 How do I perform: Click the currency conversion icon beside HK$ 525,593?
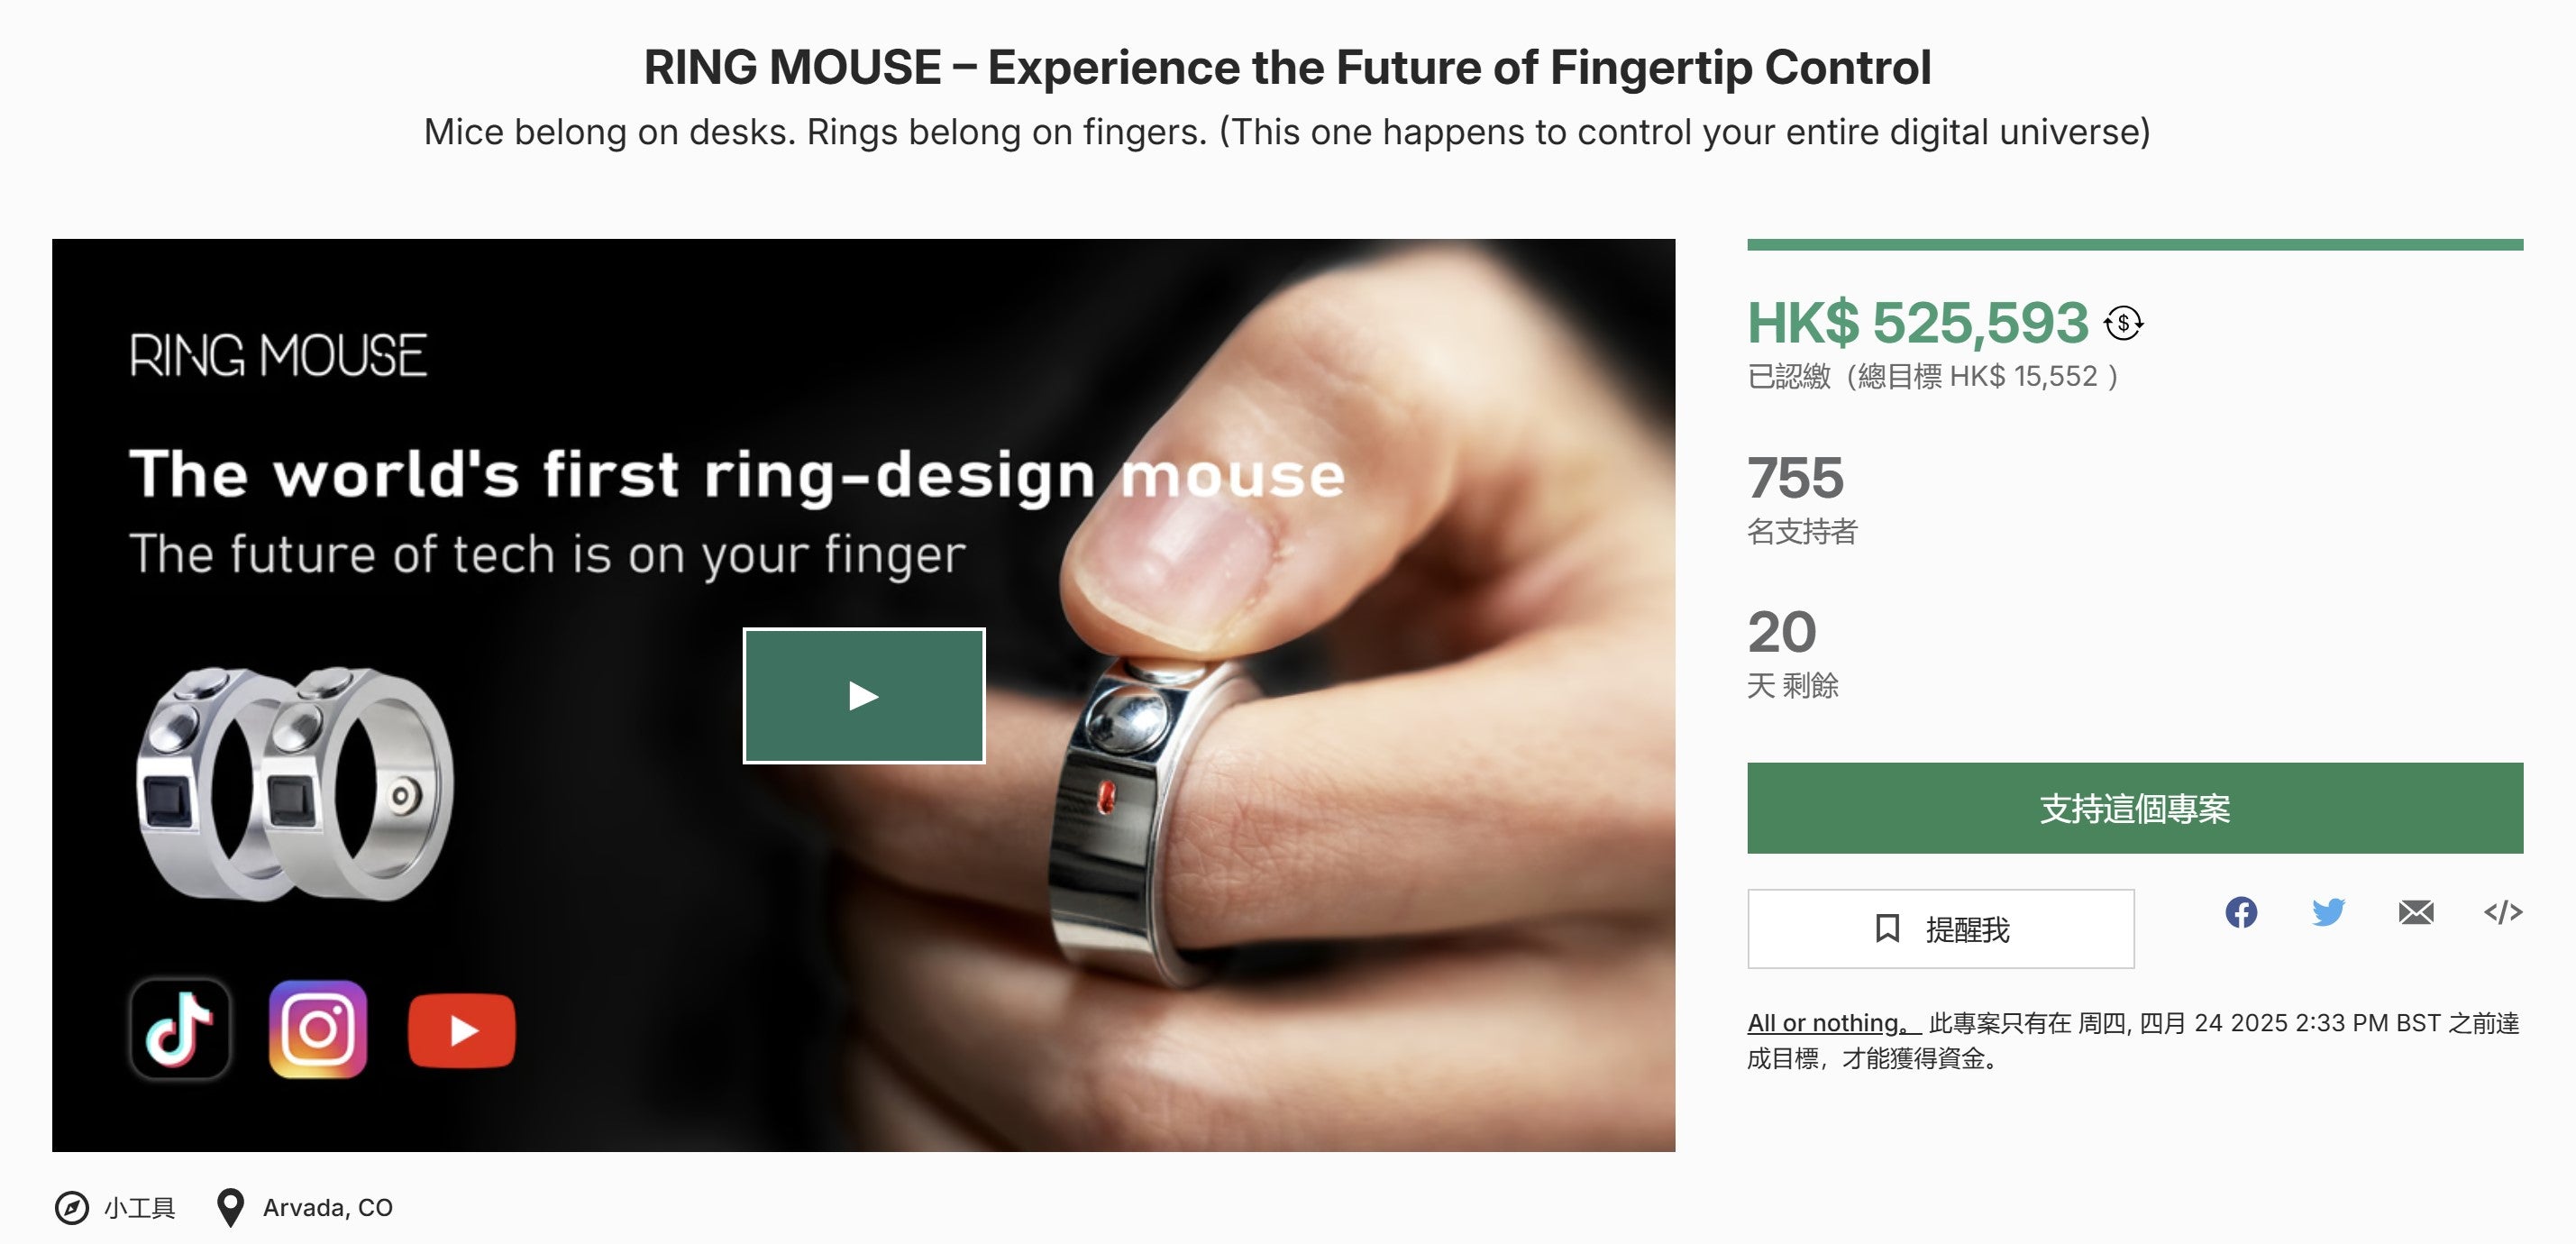2123,323
